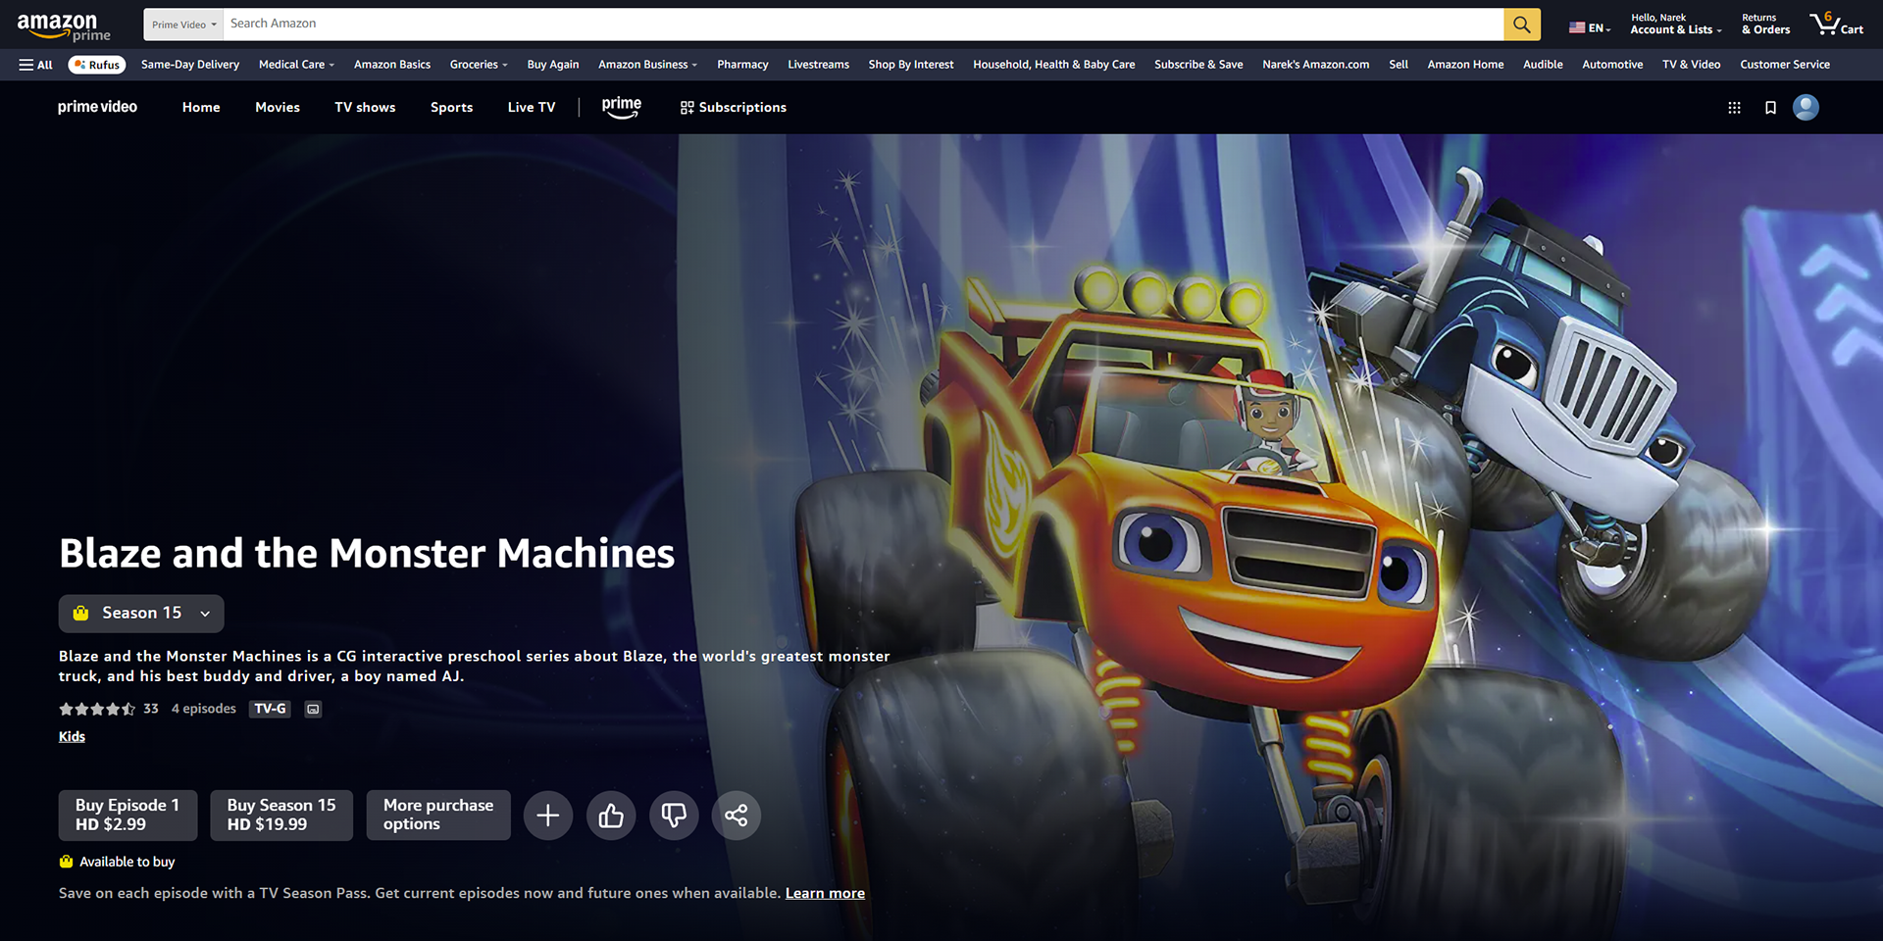The image size is (1883, 941).
Task: Open Returns & Orders
Action: pyautogui.click(x=1765, y=25)
